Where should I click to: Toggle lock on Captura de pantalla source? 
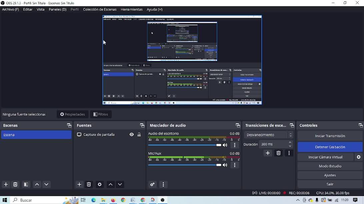coord(139,135)
